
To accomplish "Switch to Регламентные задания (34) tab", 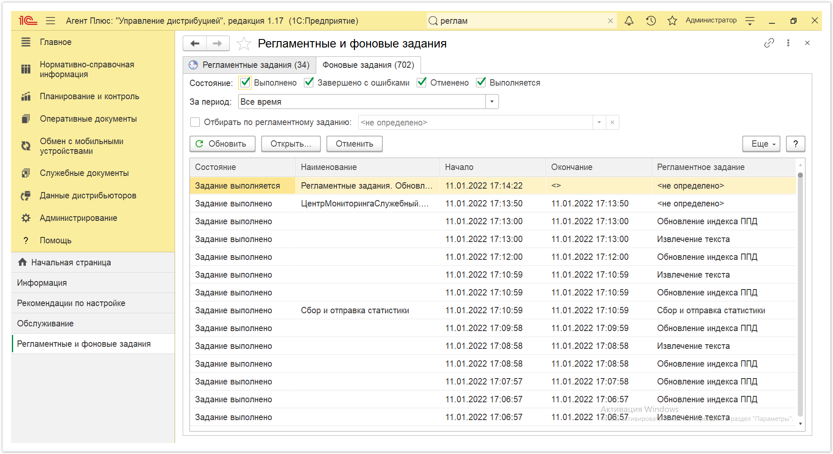I will tap(249, 65).
